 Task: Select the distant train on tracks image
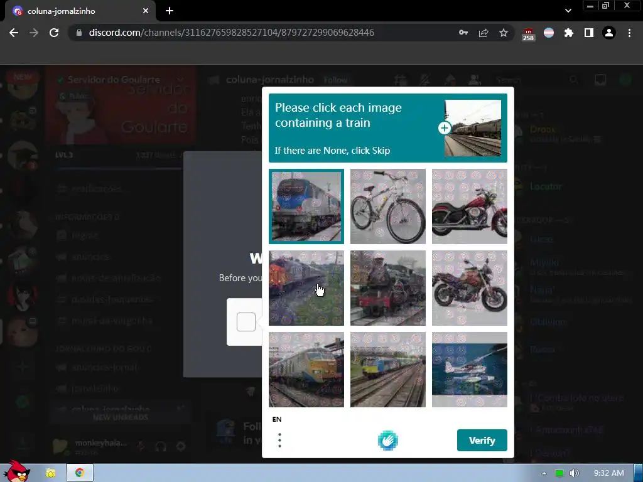[x=388, y=369]
